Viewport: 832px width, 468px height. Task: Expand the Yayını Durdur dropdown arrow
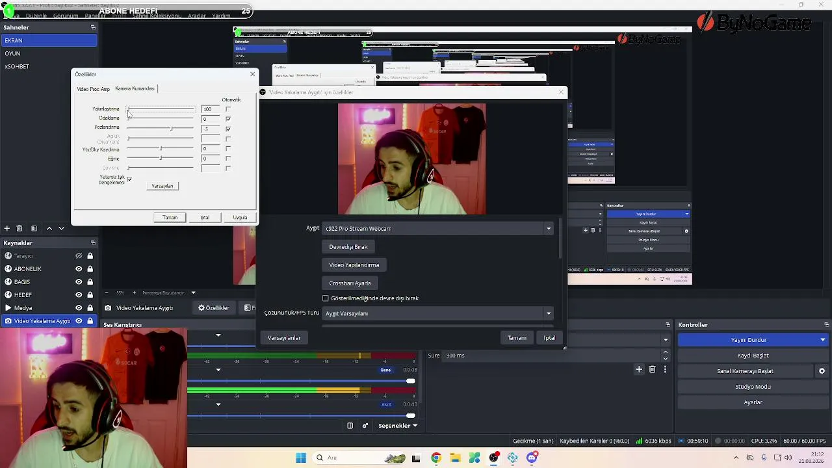click(822, 340)
